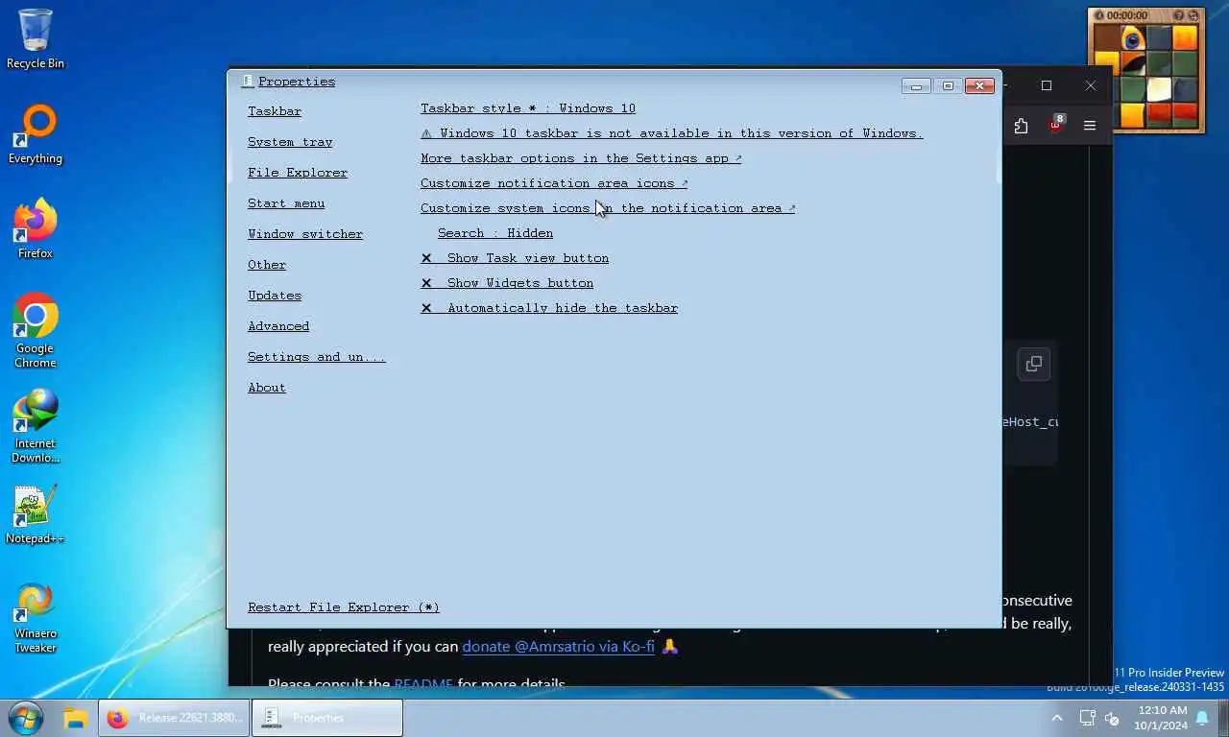Open the network status tray icon
Image resolution: width=1229 pixels, height=737 pixels.
(x=1087, y=718)
